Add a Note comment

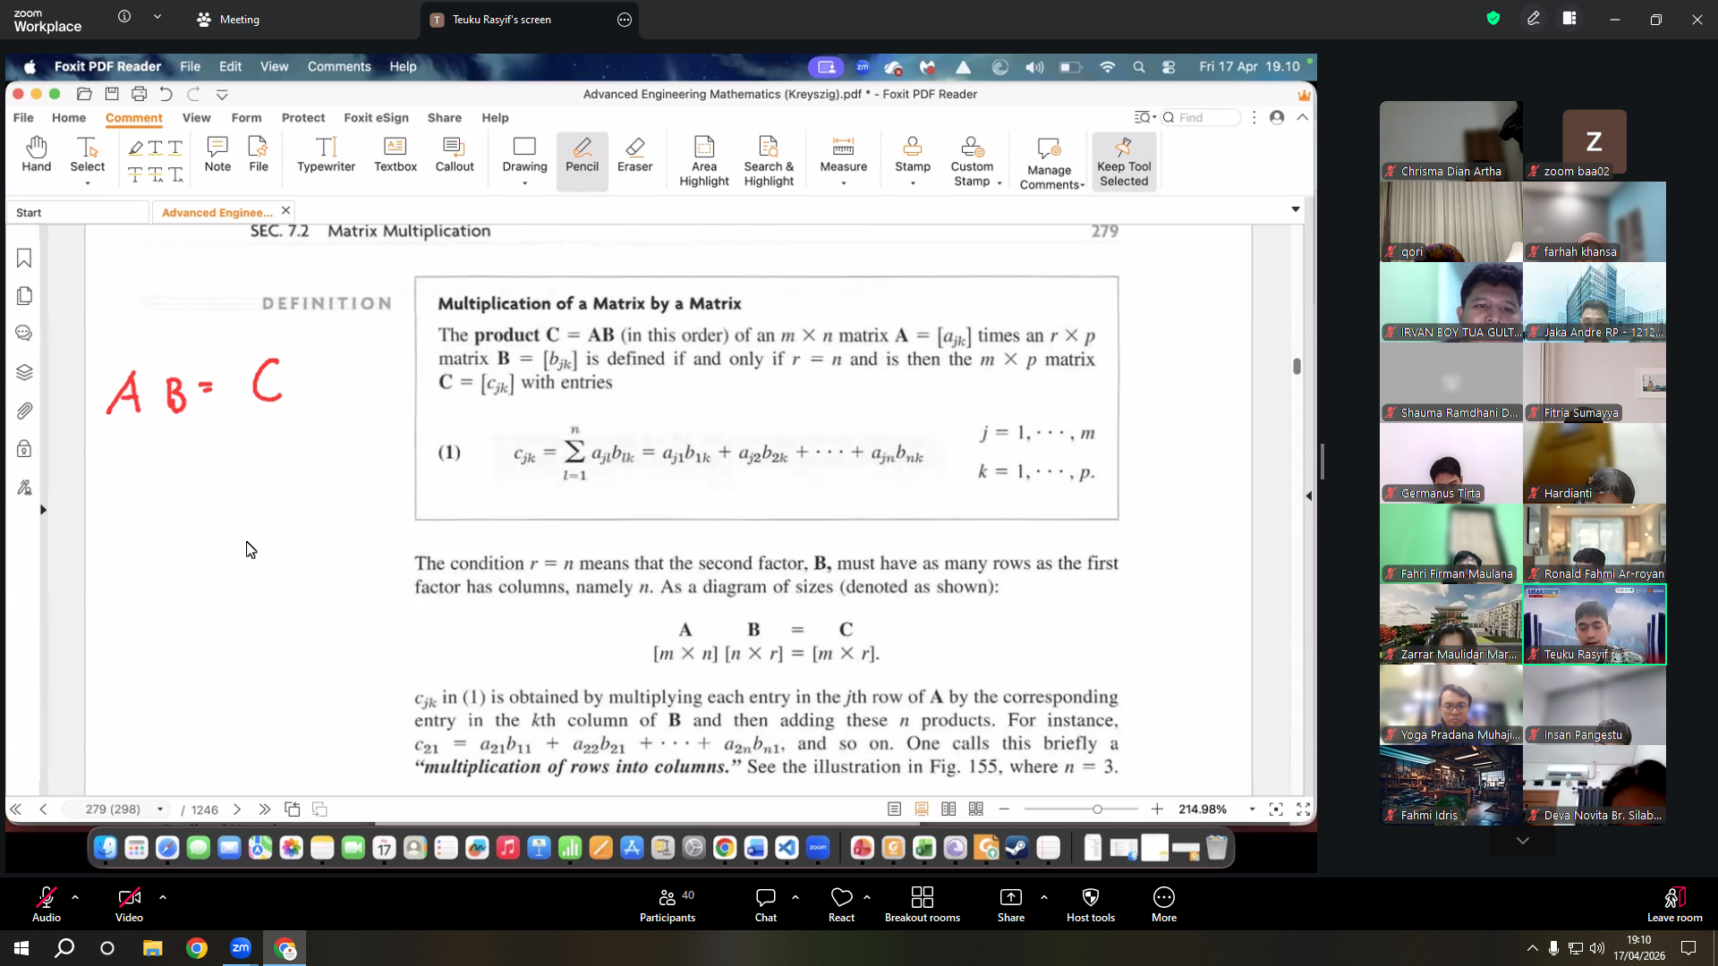tap(217, 154)
